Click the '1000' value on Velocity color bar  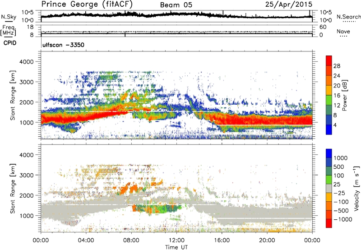coord(341,158)
